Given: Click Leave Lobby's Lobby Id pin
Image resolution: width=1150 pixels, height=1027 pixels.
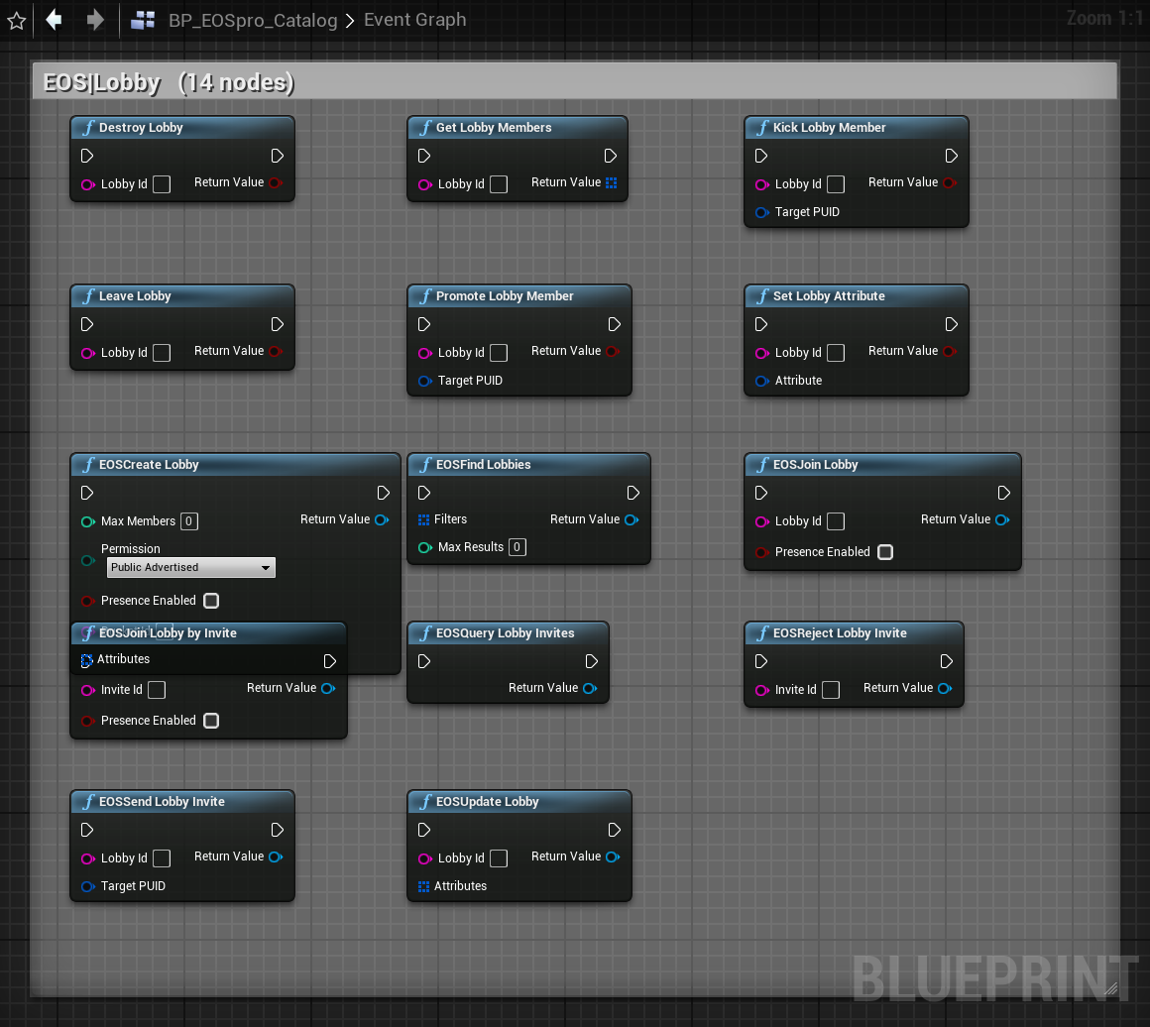Looking at the screenshot, I should 87,353.
